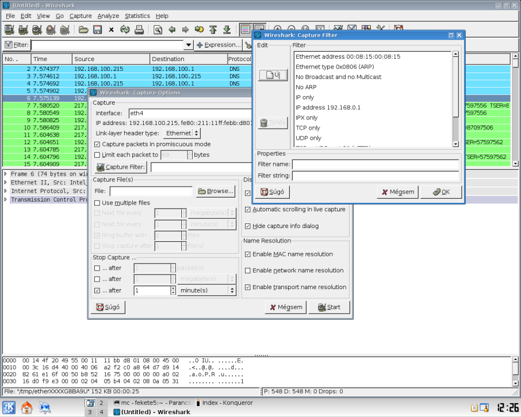Expand Internet Protocol tree node
Image resolution: width=521 pixels, height=417 pixels.
(6, 191)
